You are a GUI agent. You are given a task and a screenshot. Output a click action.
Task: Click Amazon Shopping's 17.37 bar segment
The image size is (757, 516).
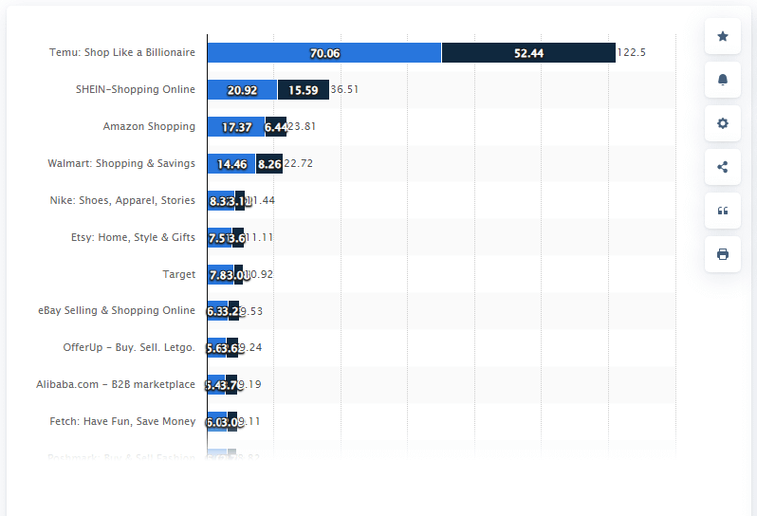236,127
